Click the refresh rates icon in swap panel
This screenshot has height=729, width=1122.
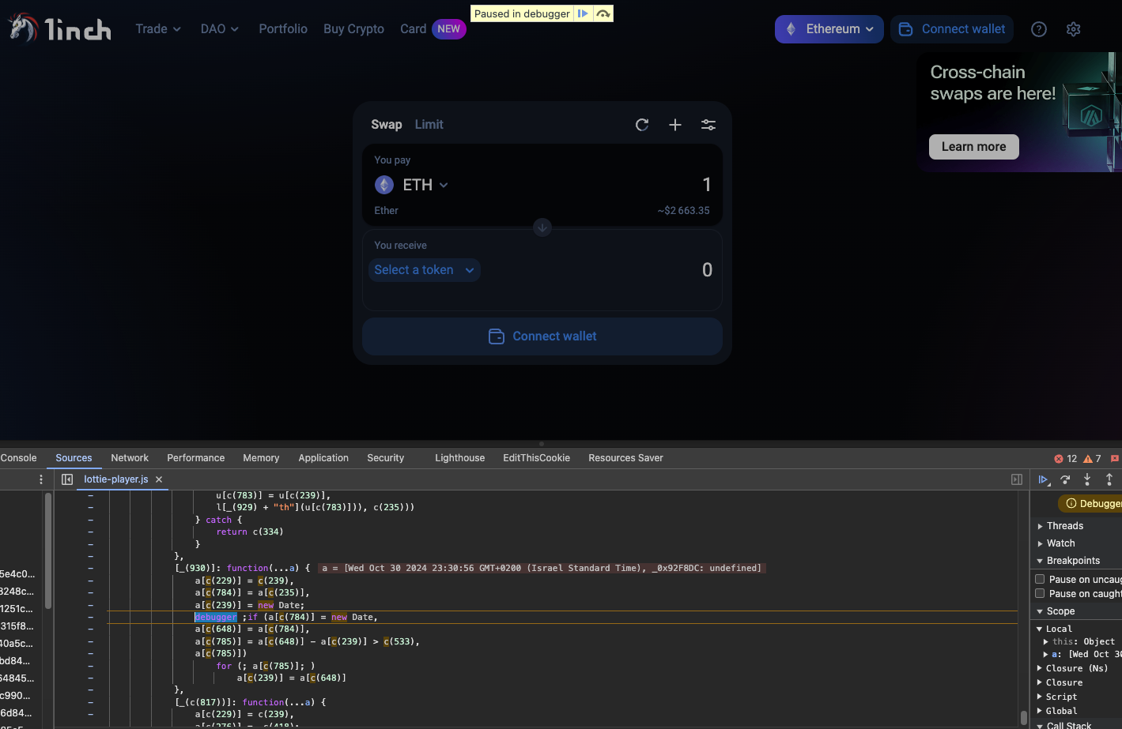642,125
